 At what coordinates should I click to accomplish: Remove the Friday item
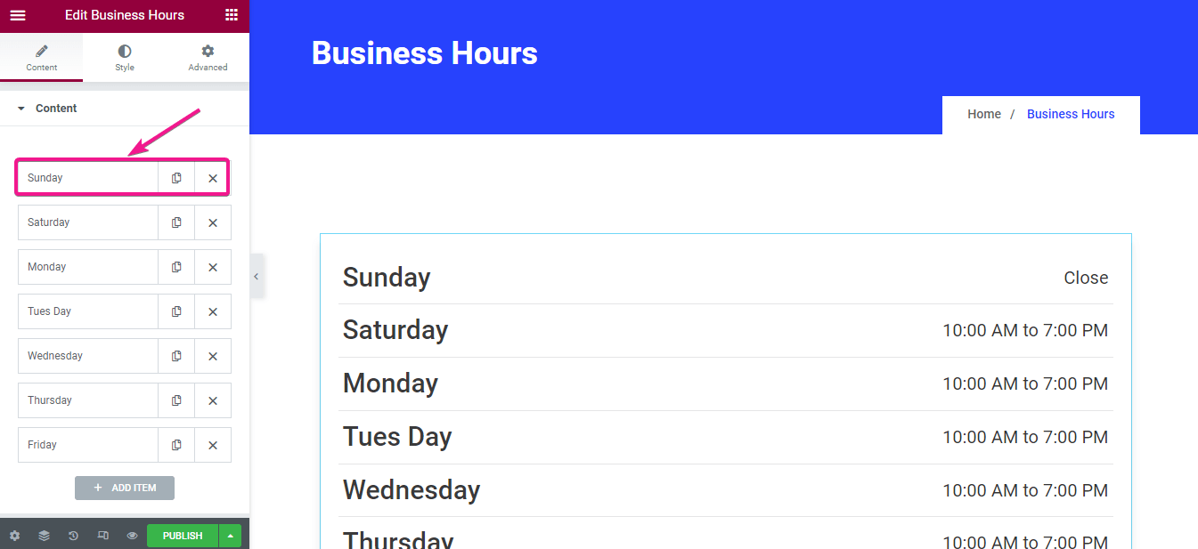click(213, 445)
